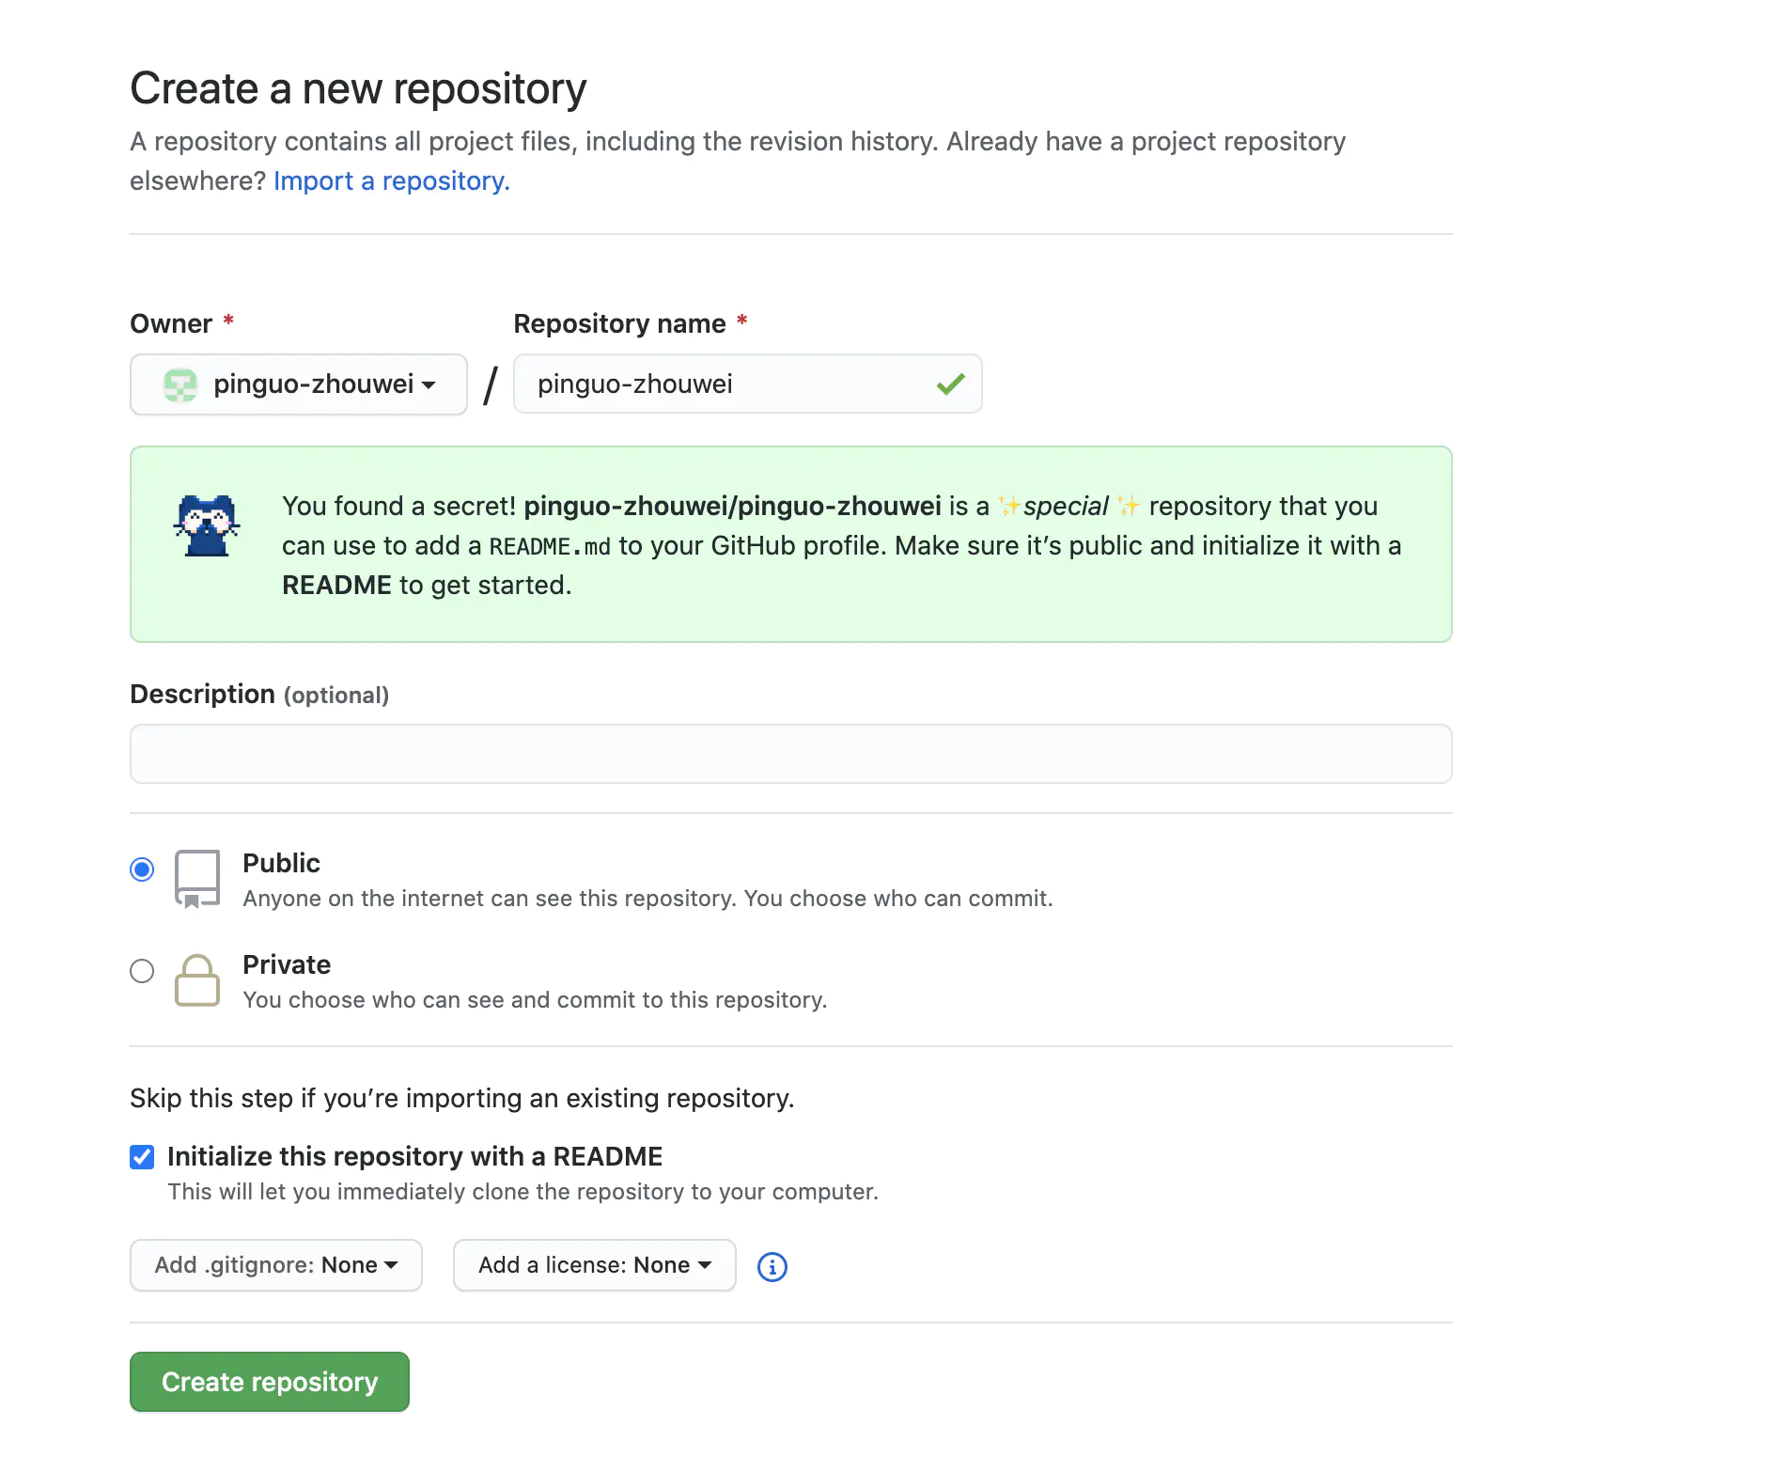1778x1472 pixels.
Task: Click the pinguo-zhouwei avatar in Owner dropdown
Action: [x=179, y=384]
